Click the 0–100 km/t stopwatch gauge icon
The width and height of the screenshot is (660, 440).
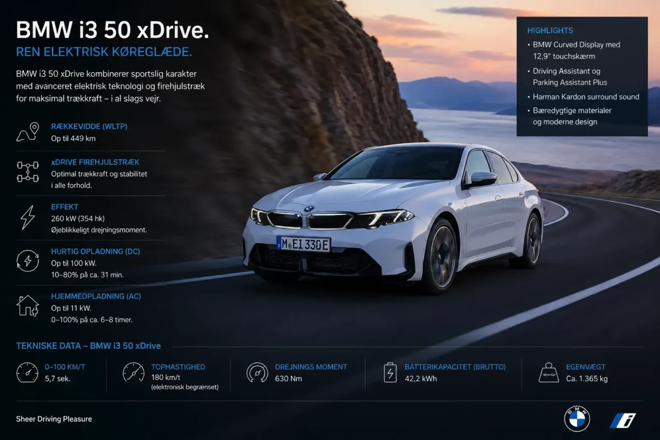pos(28,372)
